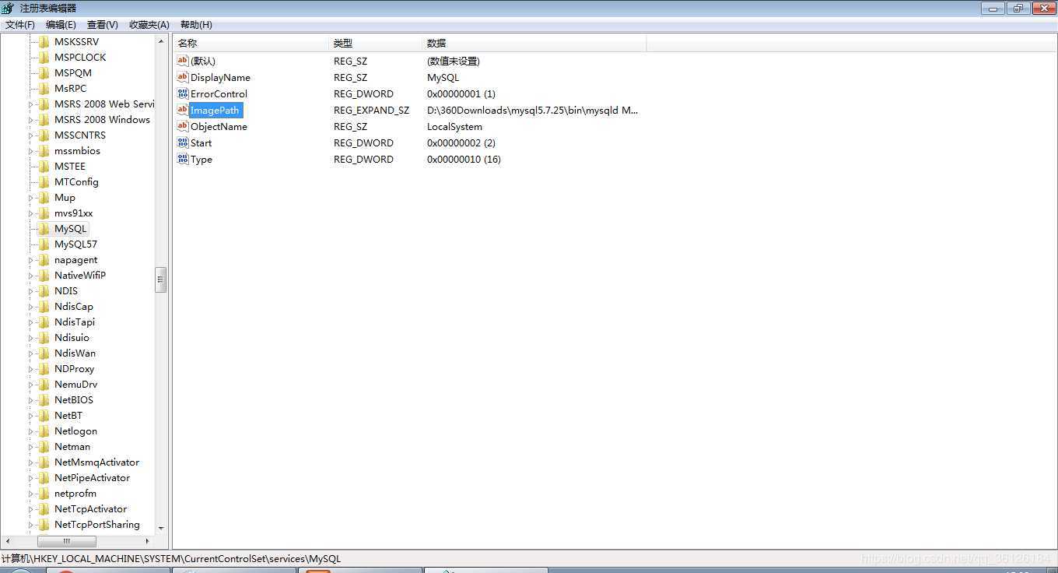This screenshot has height=573, width=1058.
Task: Click the ImagePath string value icon
Action: [x=183, y=110]
